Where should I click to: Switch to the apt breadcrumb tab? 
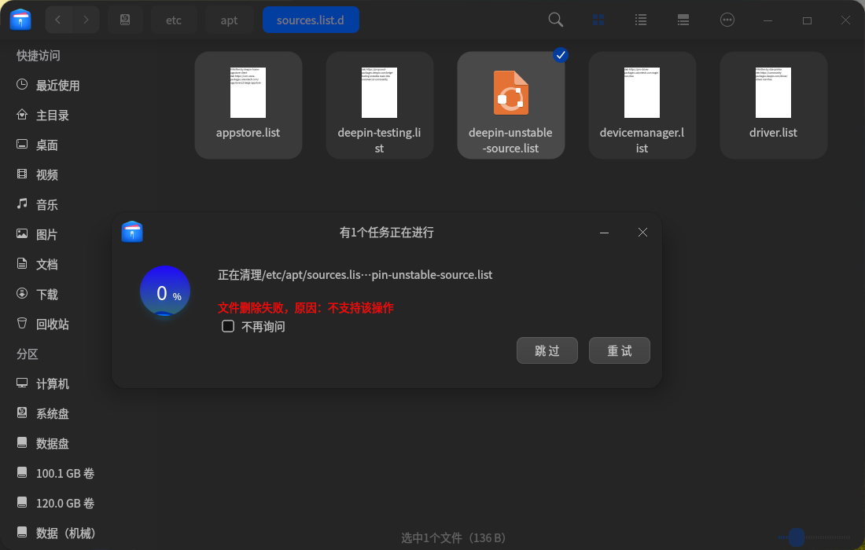tap(229, 20)
